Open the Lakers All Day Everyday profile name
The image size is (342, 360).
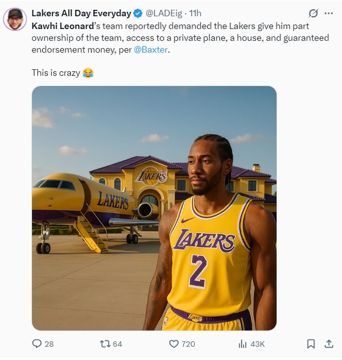[x=81, y=13]
